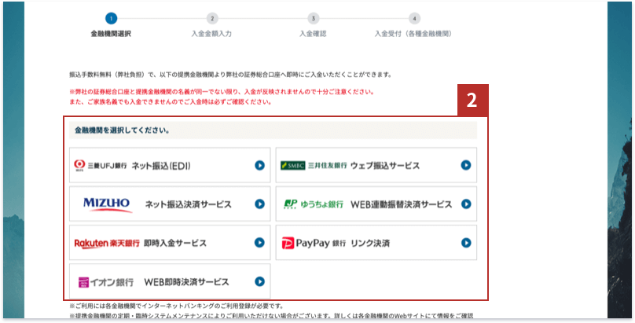Click arrow icon on イオン銀行 WEB即時決済 row
Viewport: 635px width, 323px height.
click(259, 281)
